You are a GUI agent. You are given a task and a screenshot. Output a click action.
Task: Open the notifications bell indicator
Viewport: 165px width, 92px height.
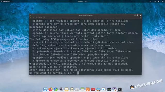159,1
